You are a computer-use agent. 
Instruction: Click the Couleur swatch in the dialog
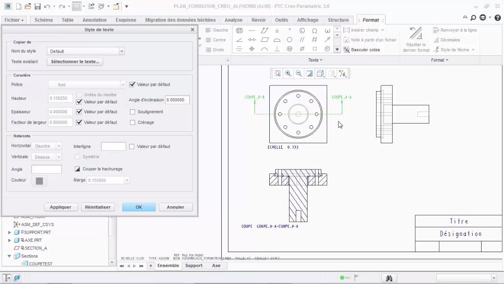39,180
